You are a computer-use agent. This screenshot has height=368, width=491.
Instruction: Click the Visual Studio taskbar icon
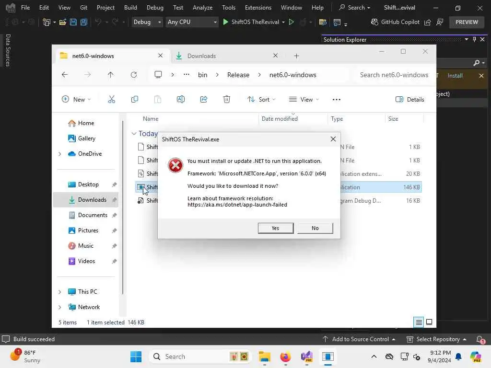(306, 356)
